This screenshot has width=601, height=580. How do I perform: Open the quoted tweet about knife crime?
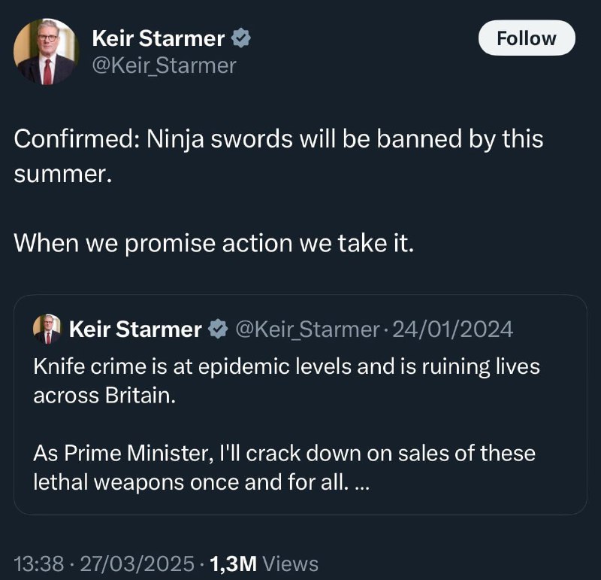300,405
